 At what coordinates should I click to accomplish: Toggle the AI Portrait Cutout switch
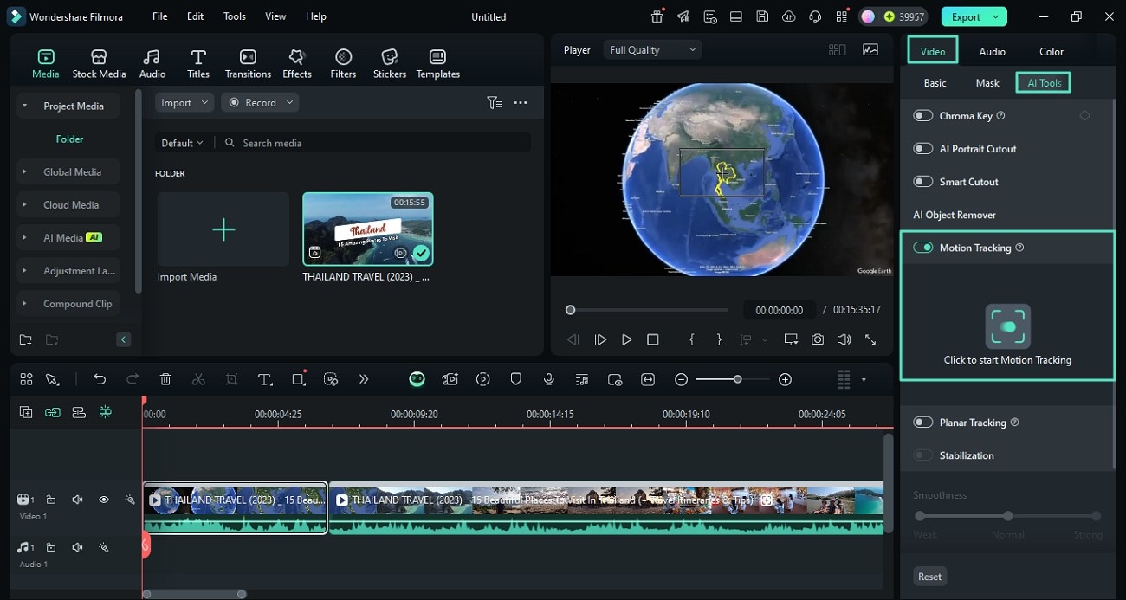tap(923, 149)
